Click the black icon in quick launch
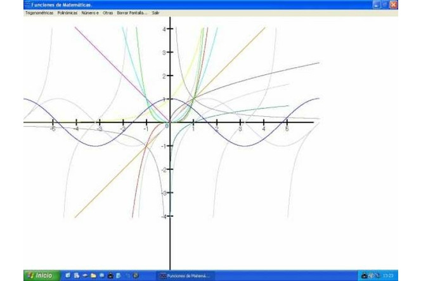This screenshot has width=421, height=281. pyautogui.click(x=110, y=275)
